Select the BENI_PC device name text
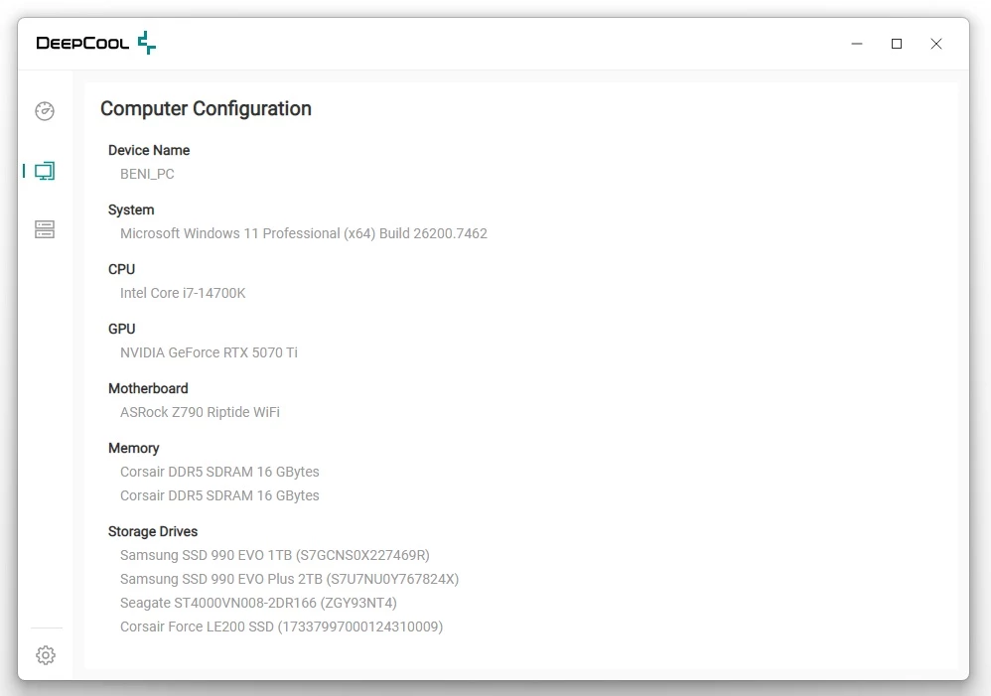Screen dimensions: 991x696 147,174
